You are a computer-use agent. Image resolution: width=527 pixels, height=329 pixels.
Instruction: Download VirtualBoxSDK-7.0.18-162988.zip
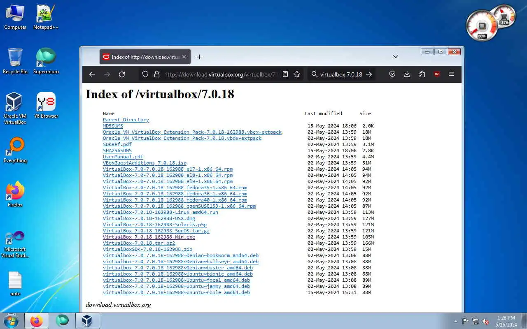(147, 249)
